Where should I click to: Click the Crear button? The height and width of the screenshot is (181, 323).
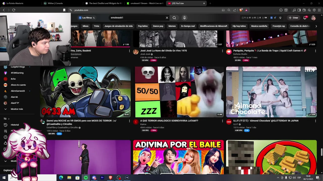(x=293, y=18)
